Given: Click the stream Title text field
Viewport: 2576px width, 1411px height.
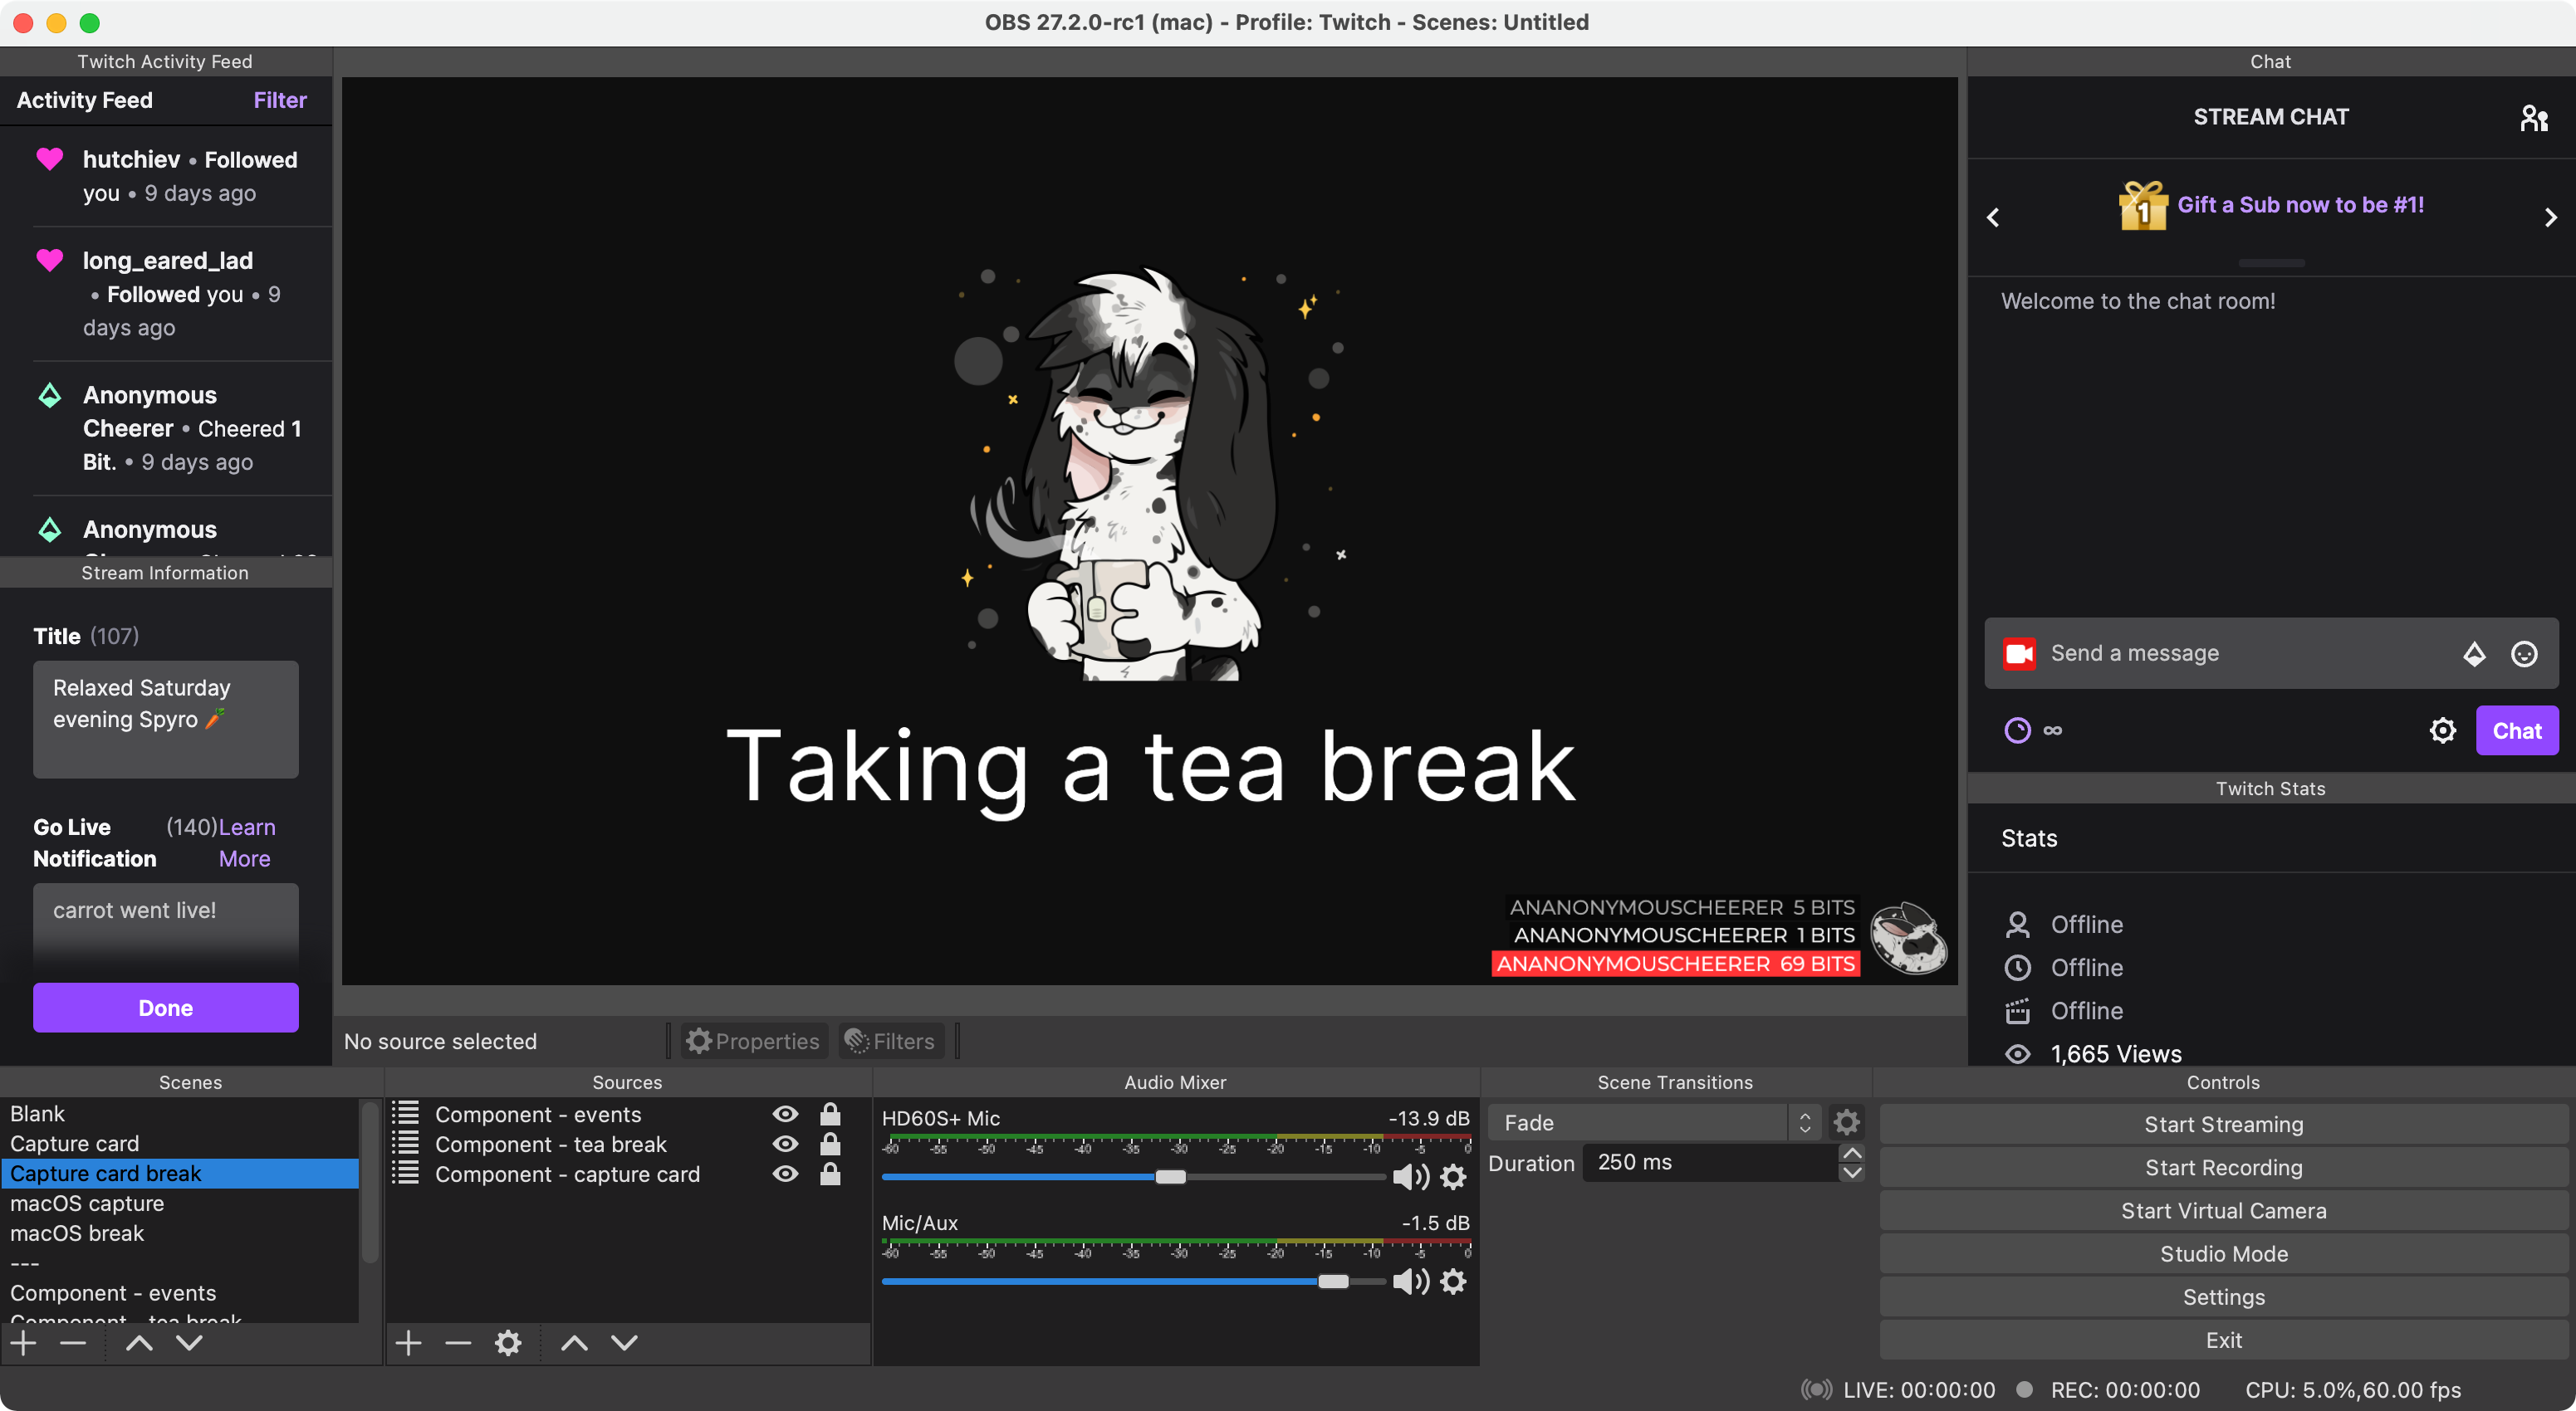Looking at the screenshot, I should pyautogui.click(x=166, y=720).
